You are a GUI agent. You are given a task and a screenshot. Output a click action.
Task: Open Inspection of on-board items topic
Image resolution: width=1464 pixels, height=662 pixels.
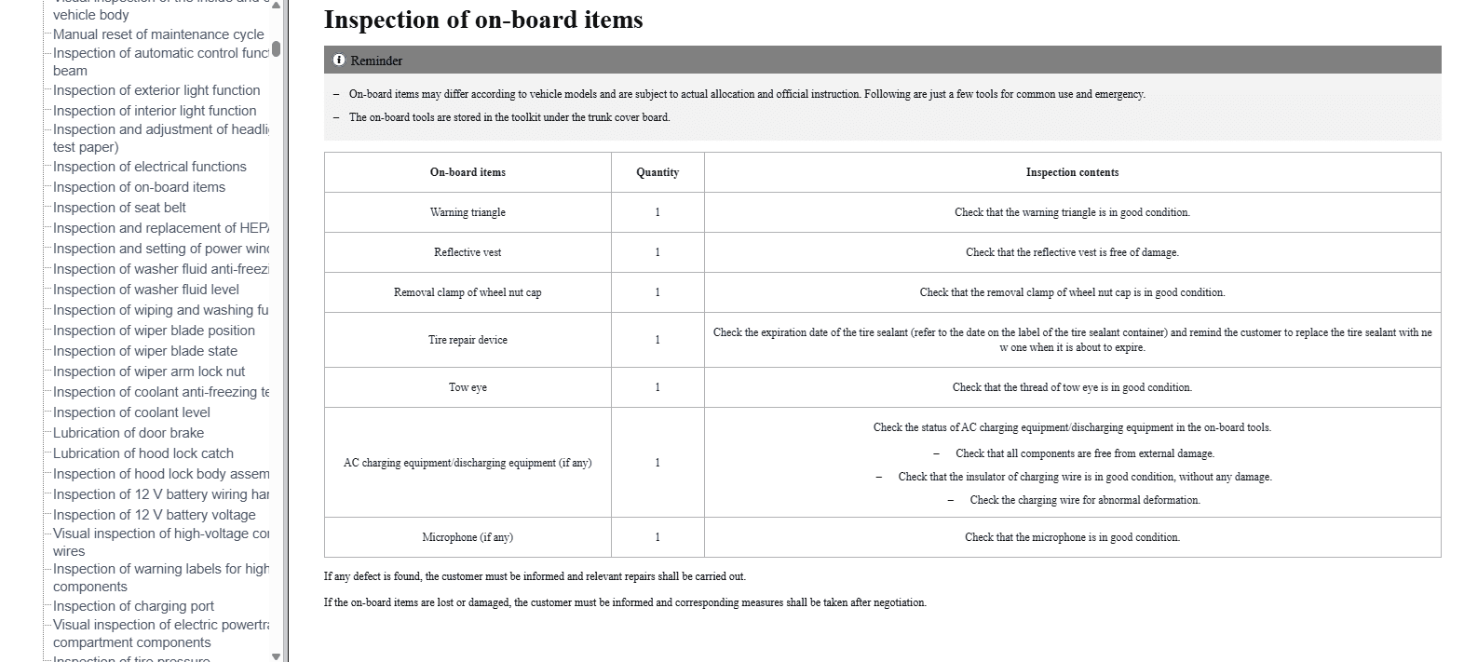(x=139, y=187)
